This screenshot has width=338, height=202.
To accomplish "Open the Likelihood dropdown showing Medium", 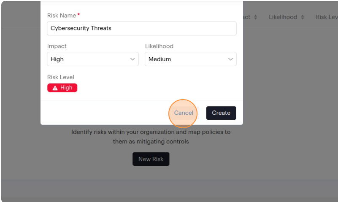I will pos(190,59).
